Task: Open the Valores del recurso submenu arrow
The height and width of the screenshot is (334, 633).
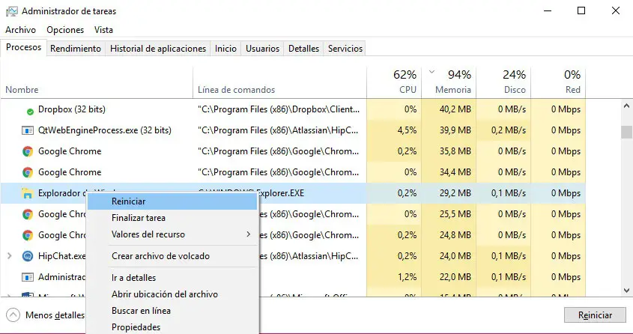Action: [x=248, y=234]
